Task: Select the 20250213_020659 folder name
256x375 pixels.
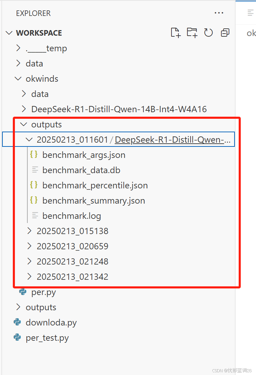Action: click(x=72, y=246)
